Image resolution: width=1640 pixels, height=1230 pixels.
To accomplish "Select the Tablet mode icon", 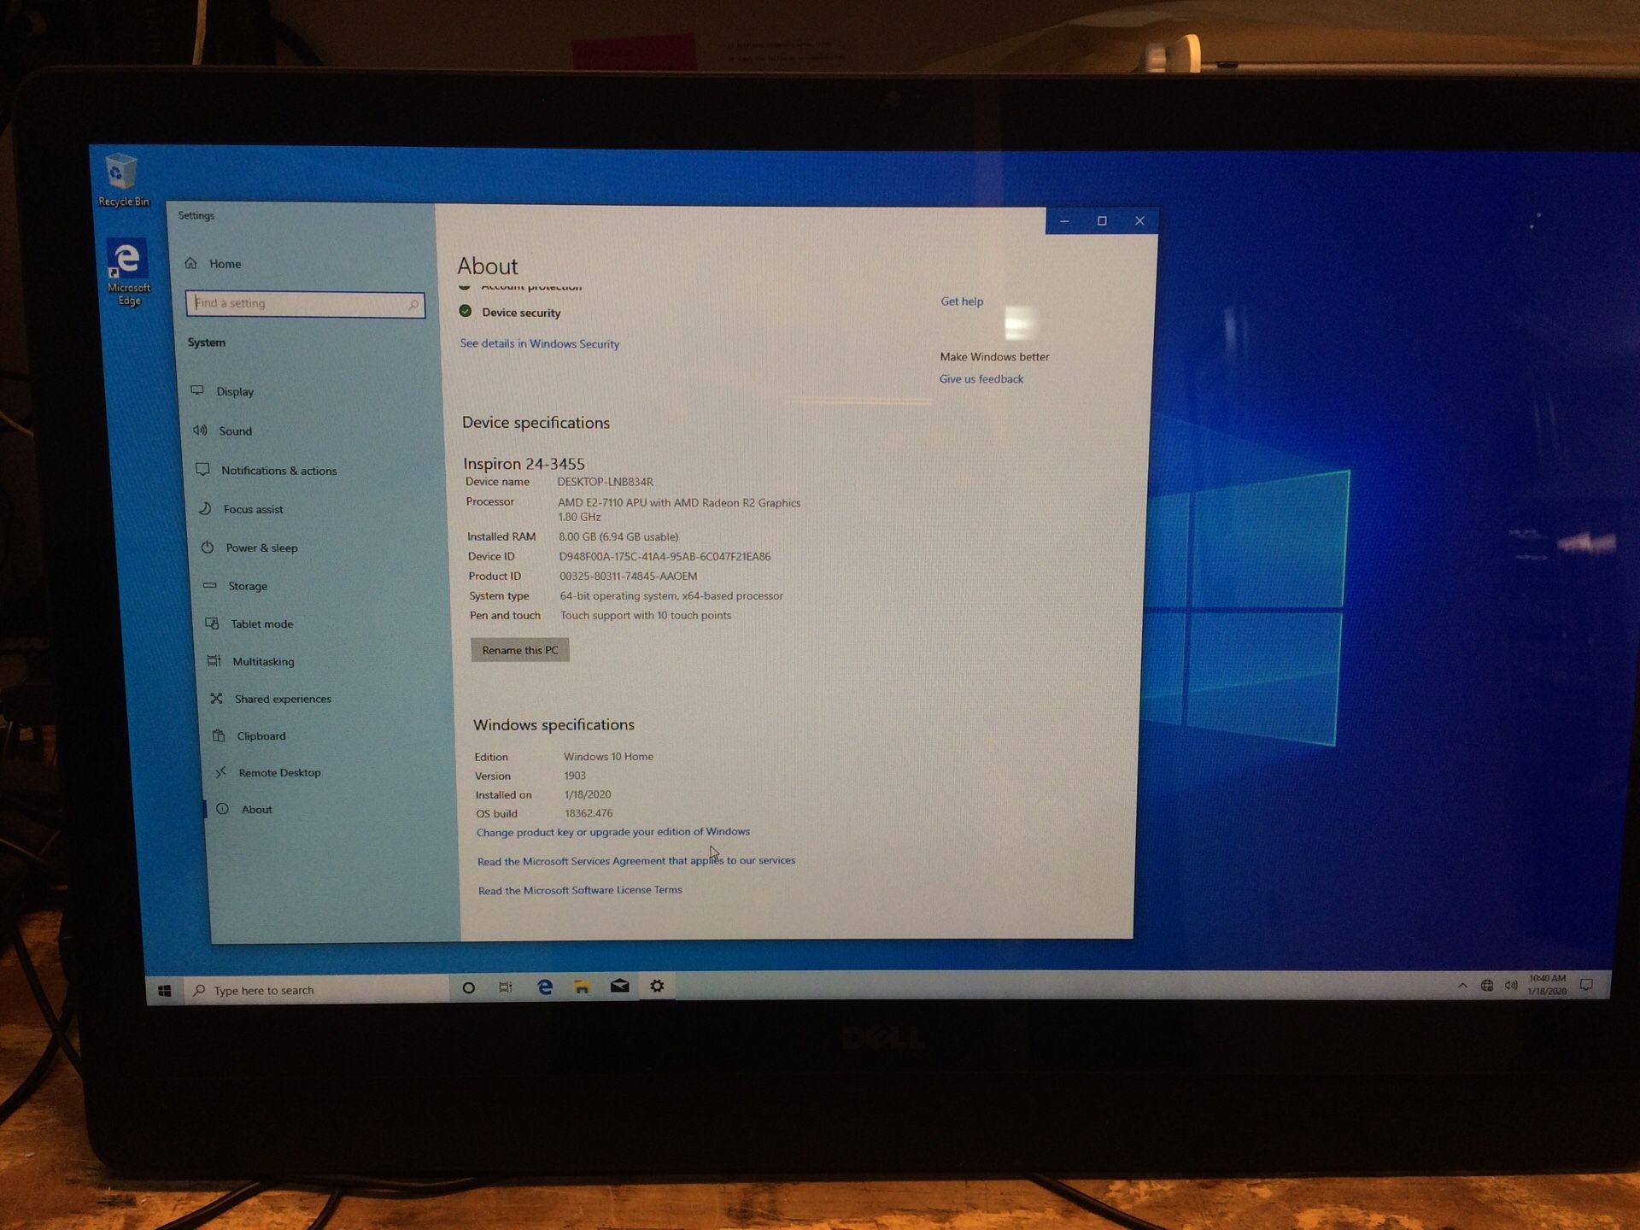I will pos(212,623).
